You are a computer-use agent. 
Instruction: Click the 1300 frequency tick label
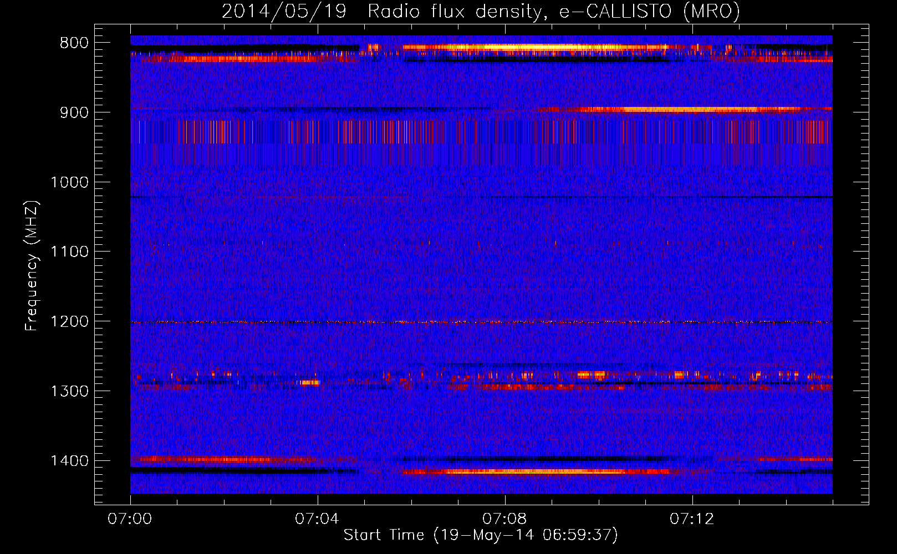coord(69,391)
